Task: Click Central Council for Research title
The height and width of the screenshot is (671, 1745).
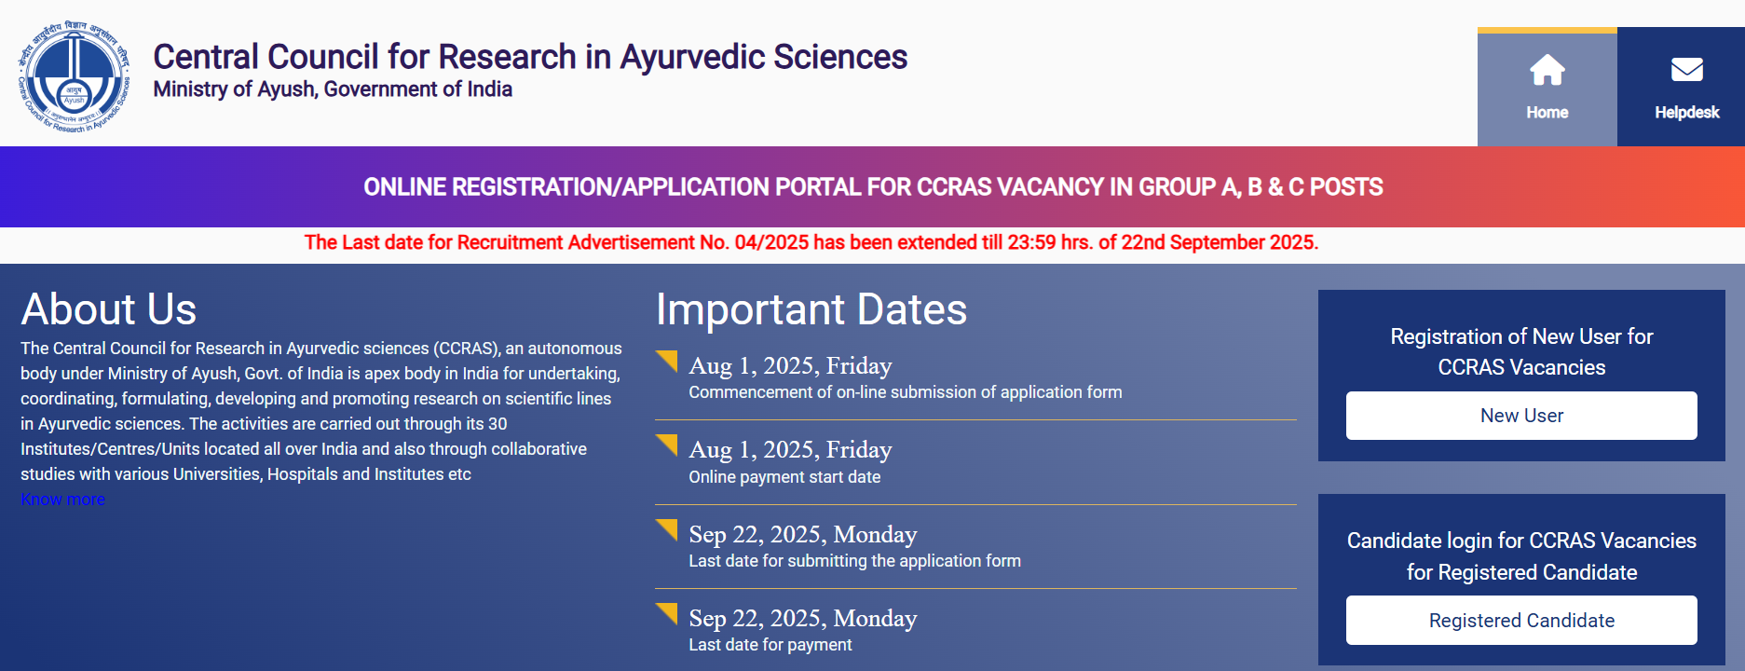Action: tap(530, 57)
